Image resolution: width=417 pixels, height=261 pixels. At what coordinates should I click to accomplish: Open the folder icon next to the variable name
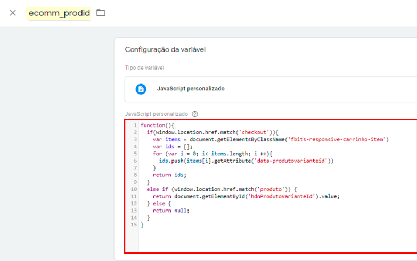coord(101,13)
